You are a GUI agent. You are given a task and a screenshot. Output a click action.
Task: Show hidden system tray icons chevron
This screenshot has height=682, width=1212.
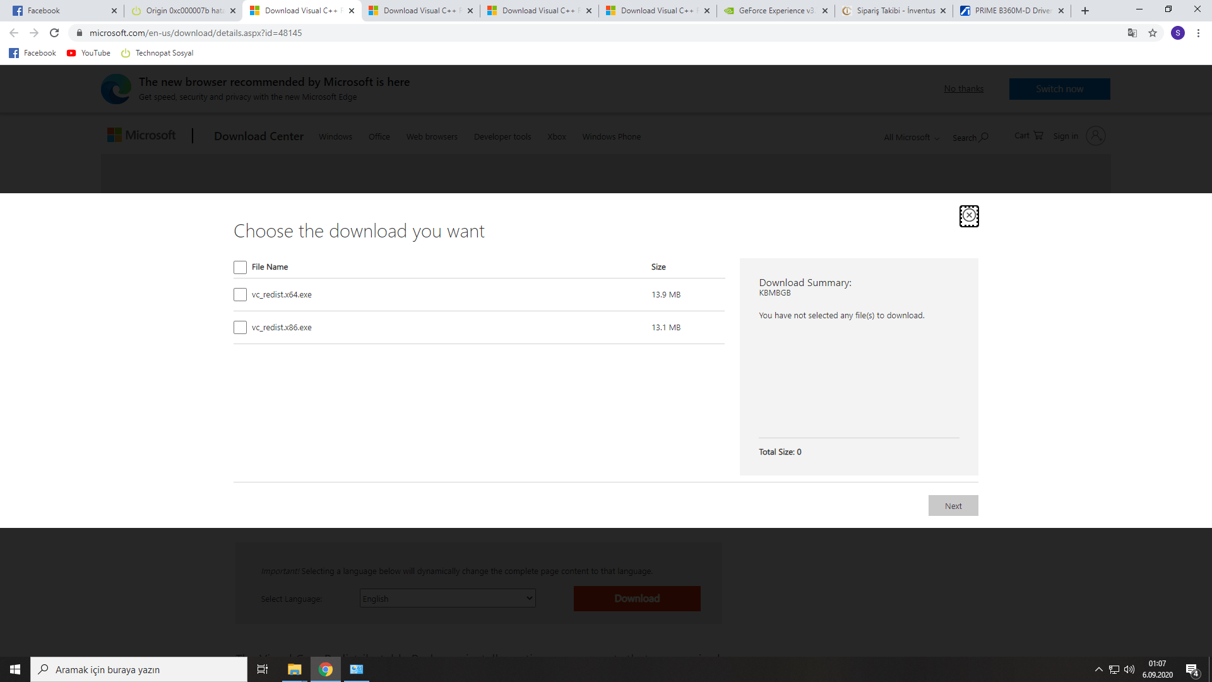coord(1098,669)
